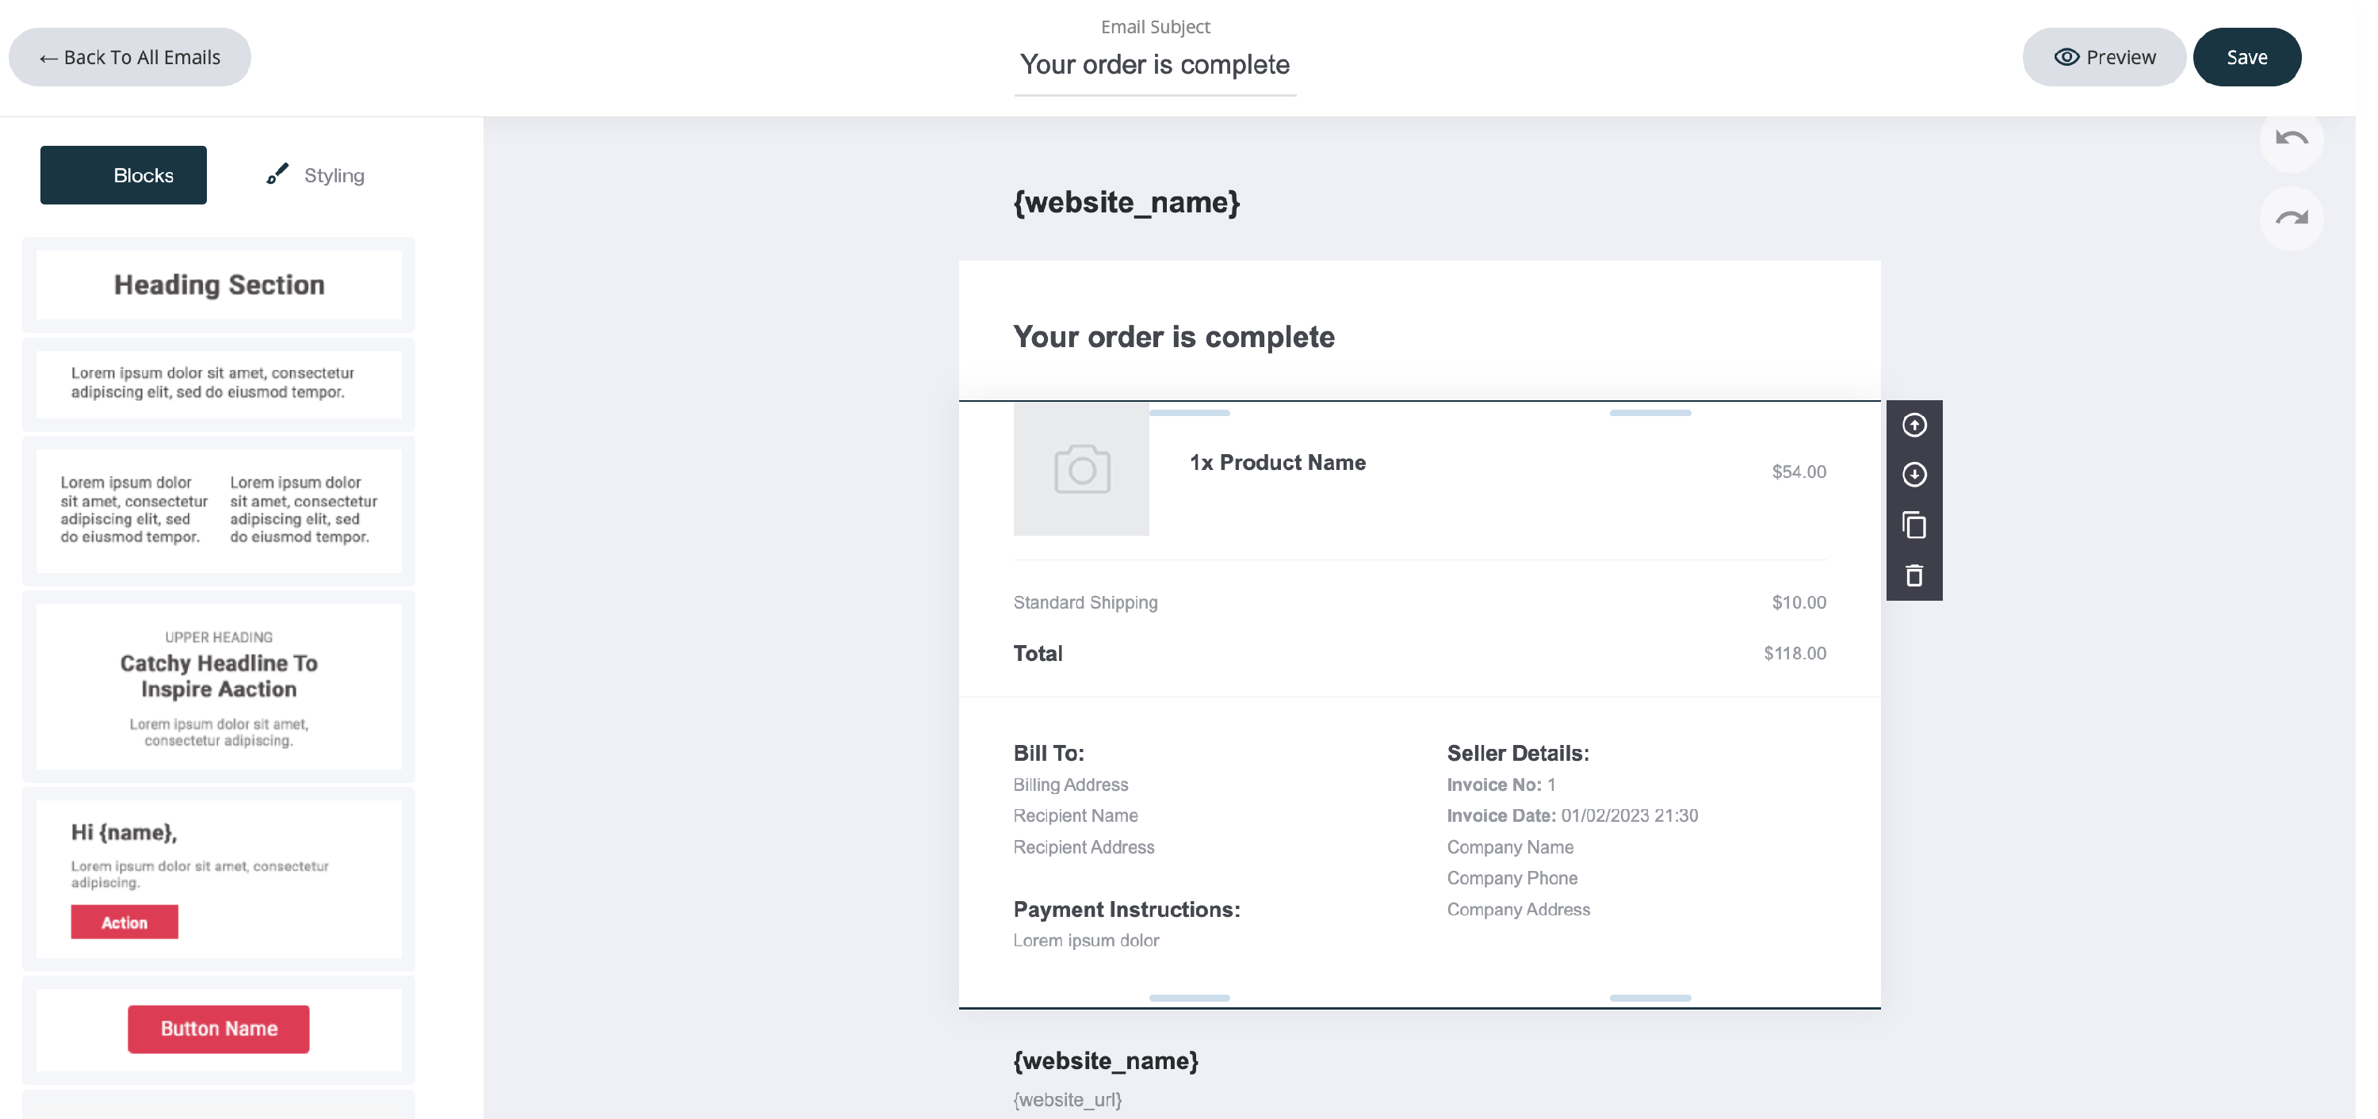This screenshot has width=2378, height=1119.
Task: Click the Styling brush icon
Action: click(277, 174)
